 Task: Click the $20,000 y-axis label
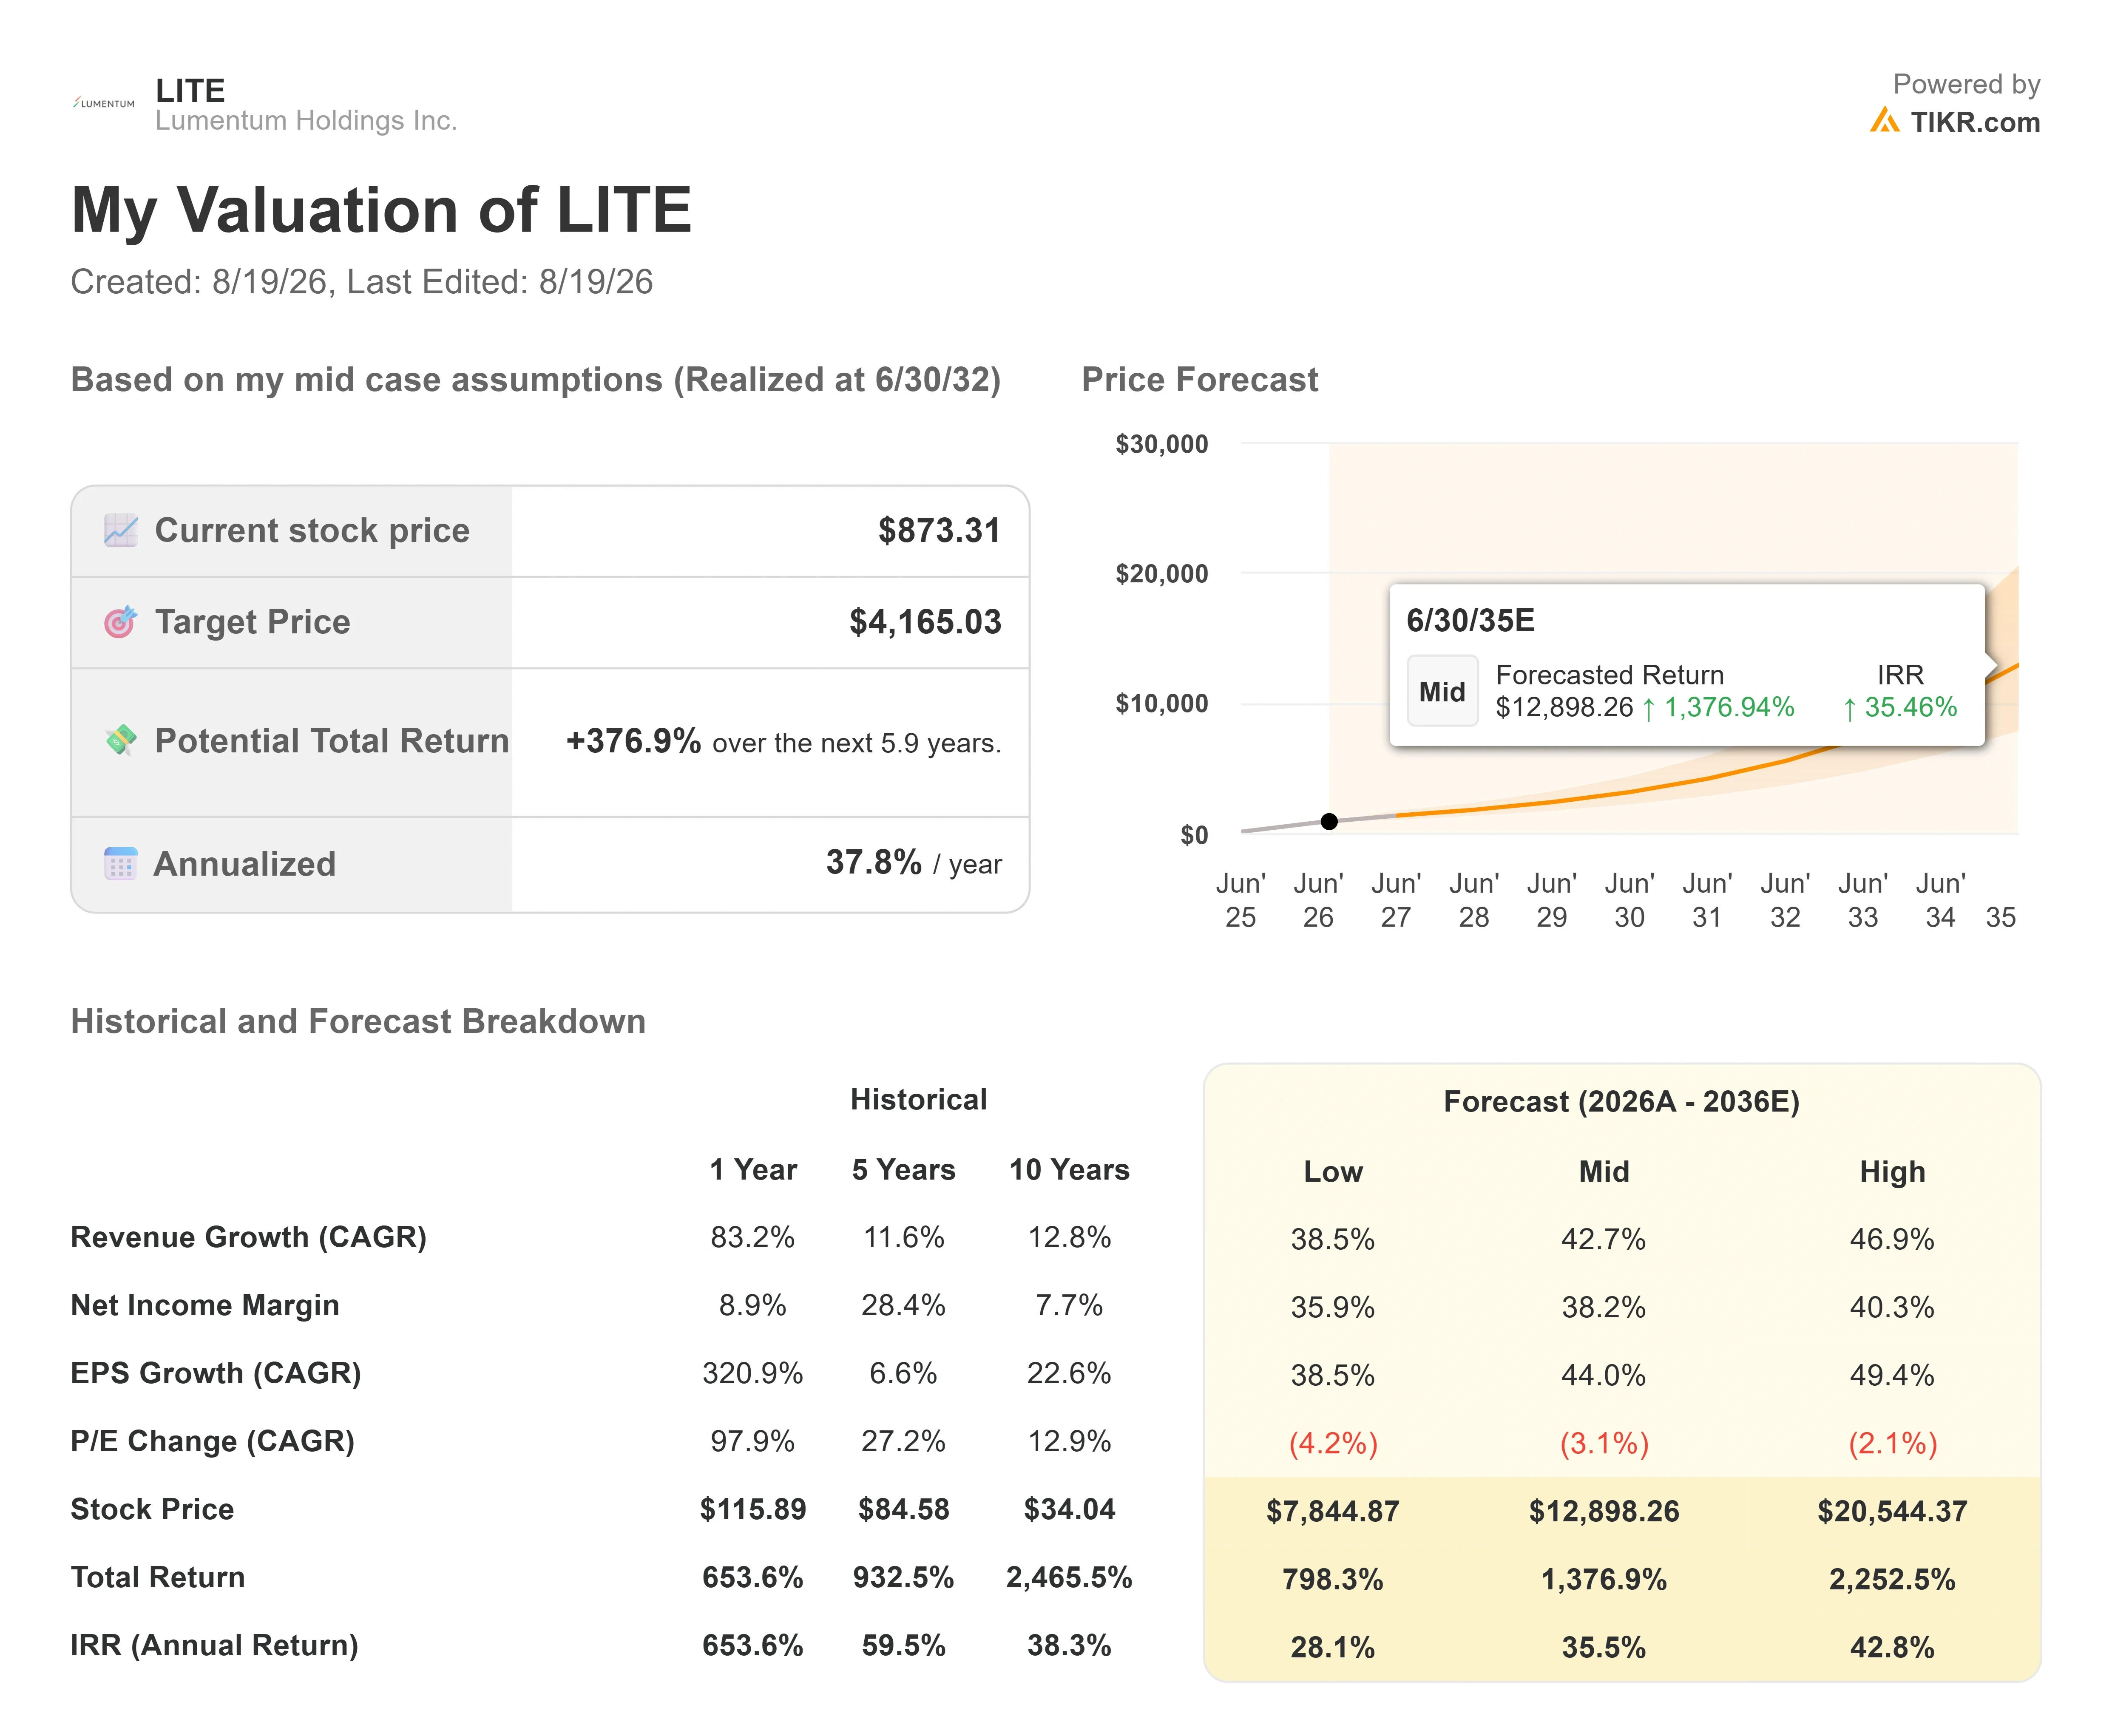[x=1161, y=574]
